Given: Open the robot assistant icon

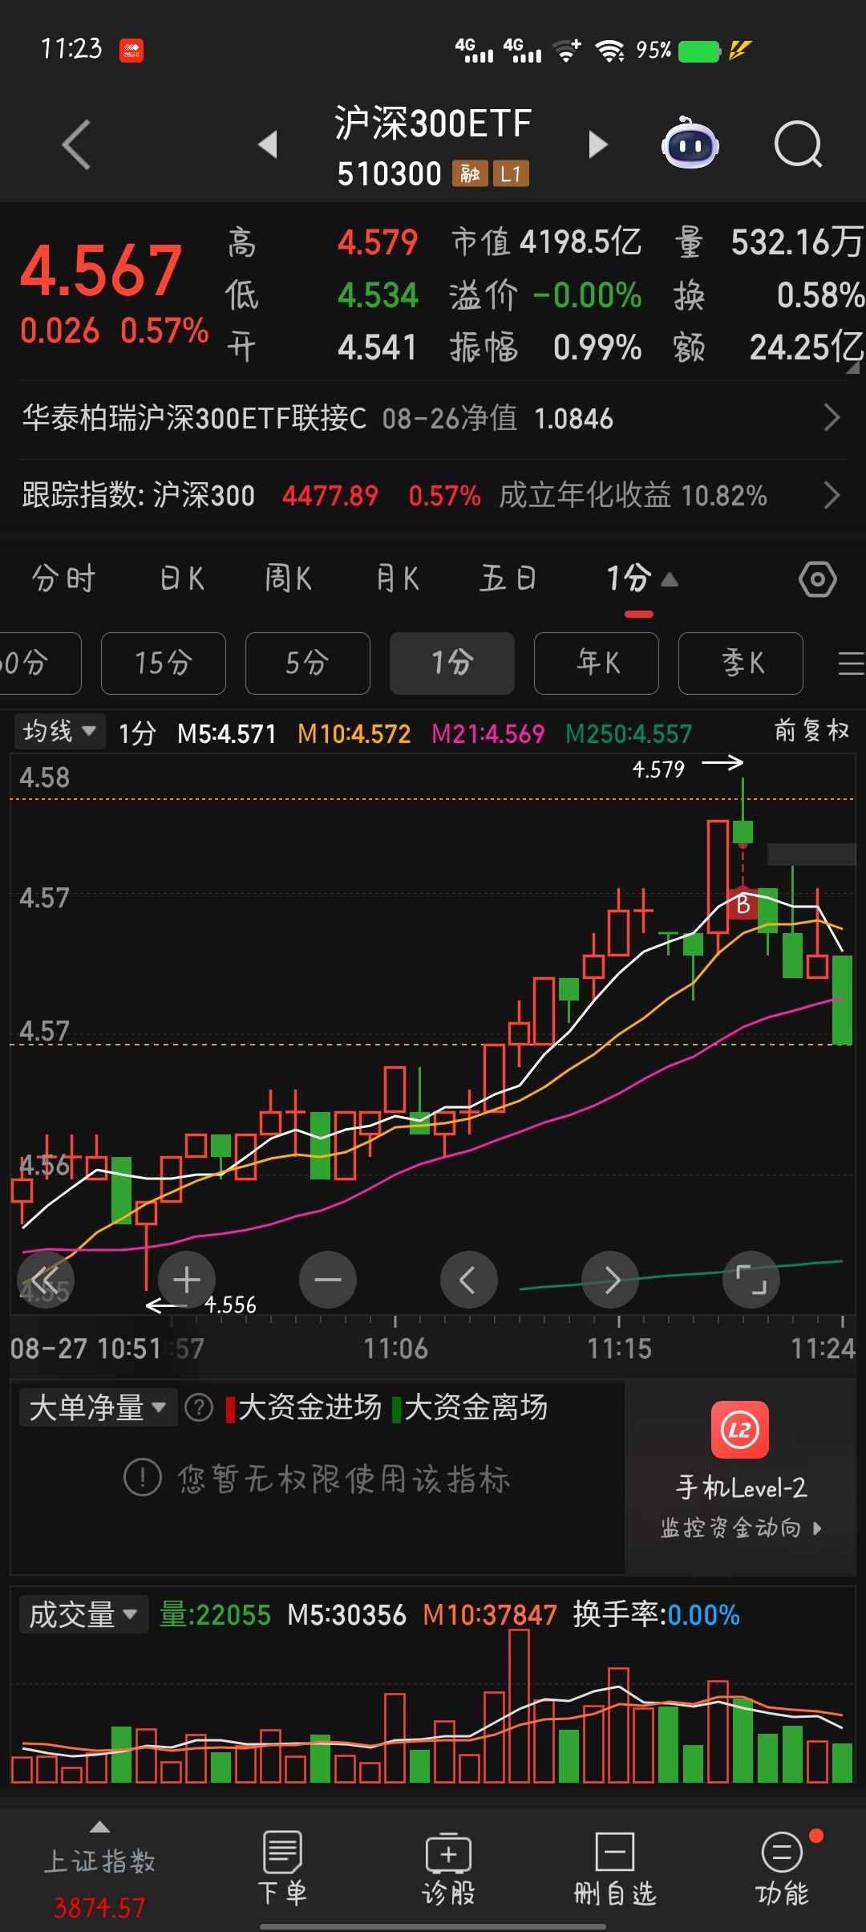Looking at the screenshot, I should tap(690, 143).
